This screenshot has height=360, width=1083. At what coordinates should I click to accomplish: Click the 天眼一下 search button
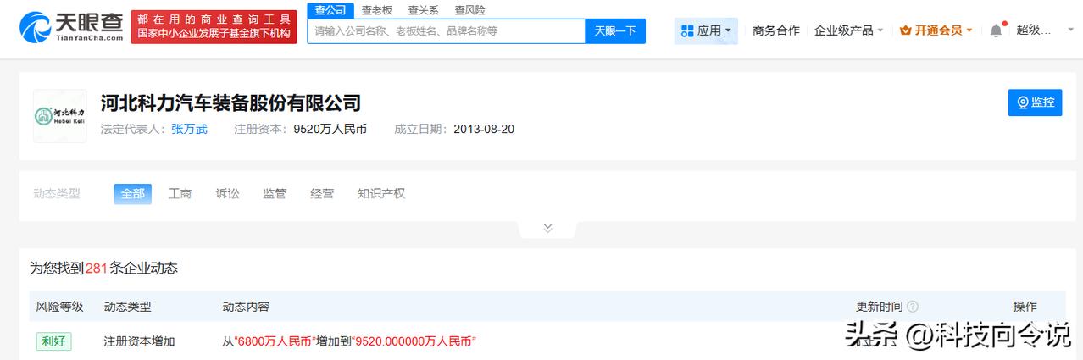click(x=615, y=30)
